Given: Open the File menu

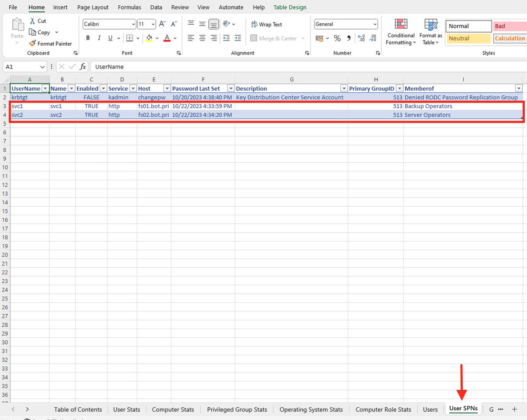Looking at the screenshot, I should tap(13, 7).
